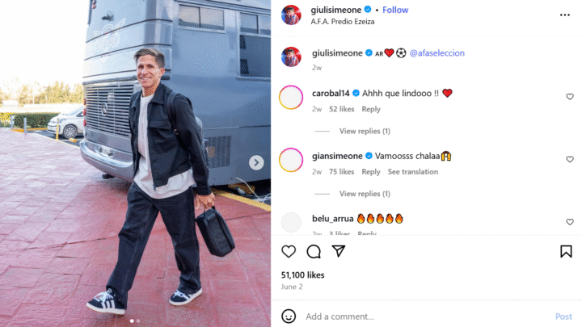This screenshot has height=327, width=582.
Task: Like the post with the heart icon
Action: coord(289,251)
